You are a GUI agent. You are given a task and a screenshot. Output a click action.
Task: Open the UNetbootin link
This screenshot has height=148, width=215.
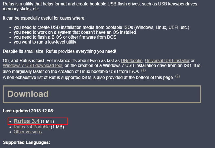132,60
